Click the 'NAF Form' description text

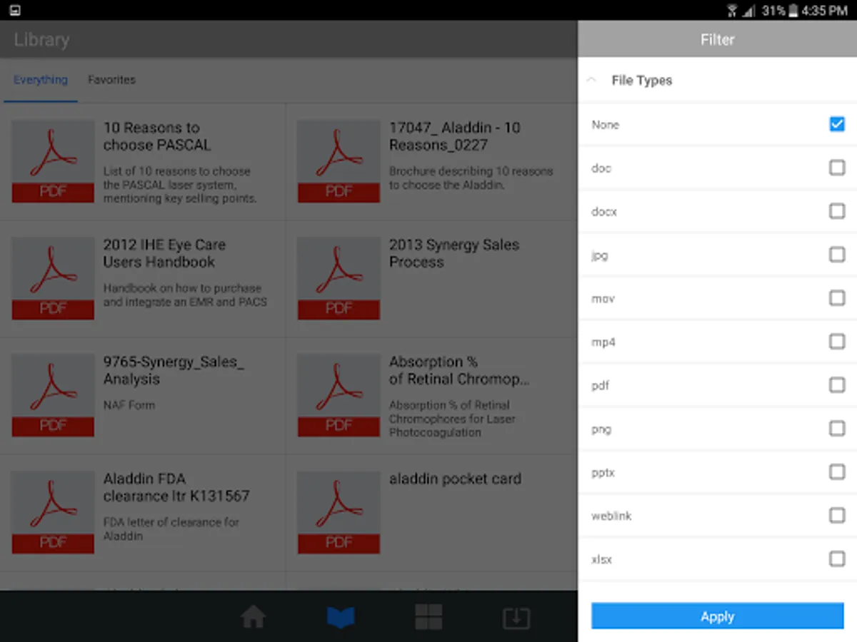coord(129,405)
